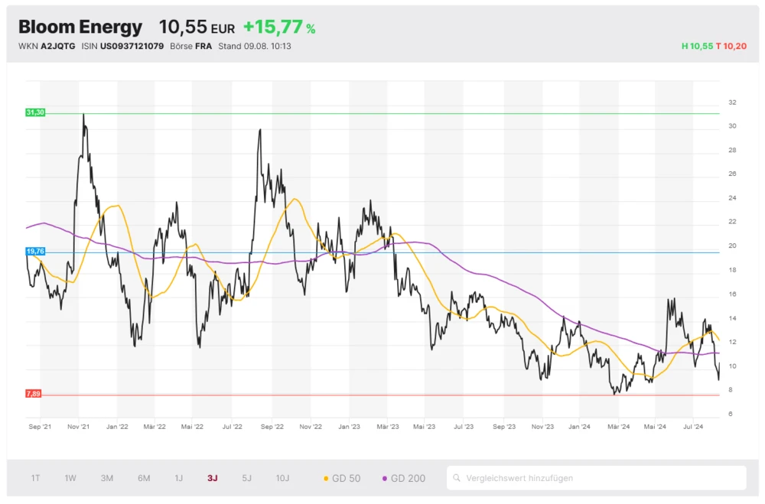Click the Bloom Energy title

[x=80, y=27]
